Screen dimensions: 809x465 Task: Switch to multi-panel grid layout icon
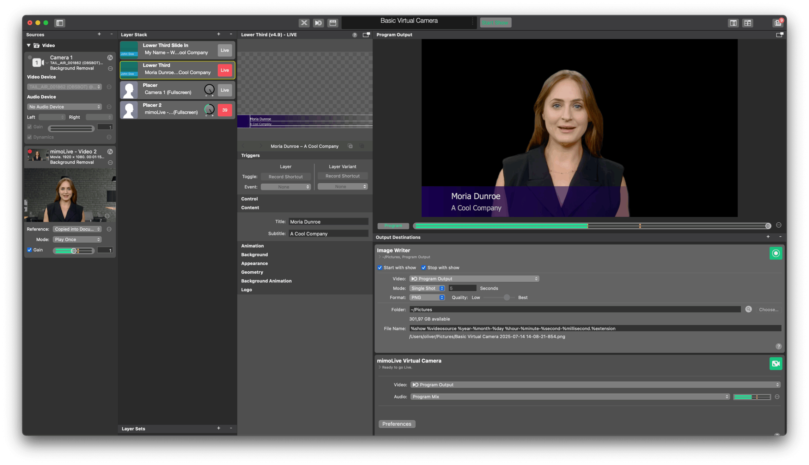pos(747,23)
